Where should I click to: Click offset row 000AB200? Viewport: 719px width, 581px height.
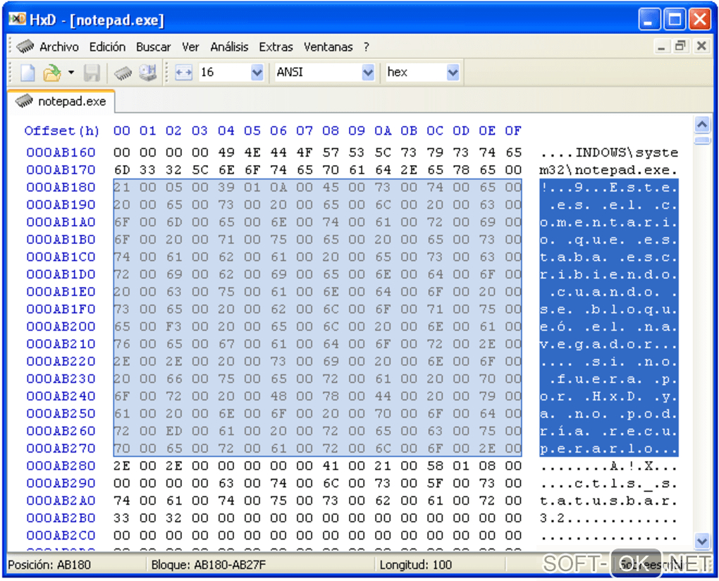pyautogui.click(x=61, y=326)
